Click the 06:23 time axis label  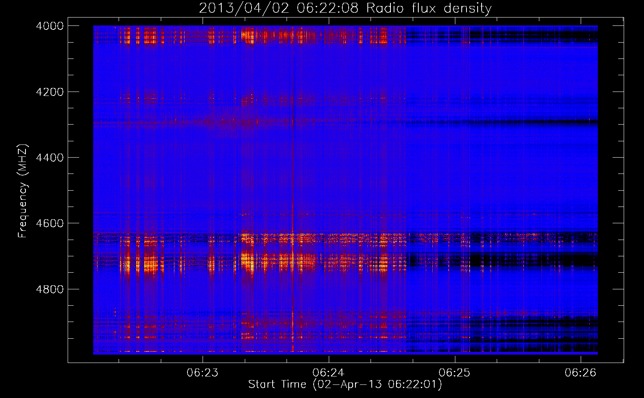pos(203,373)
